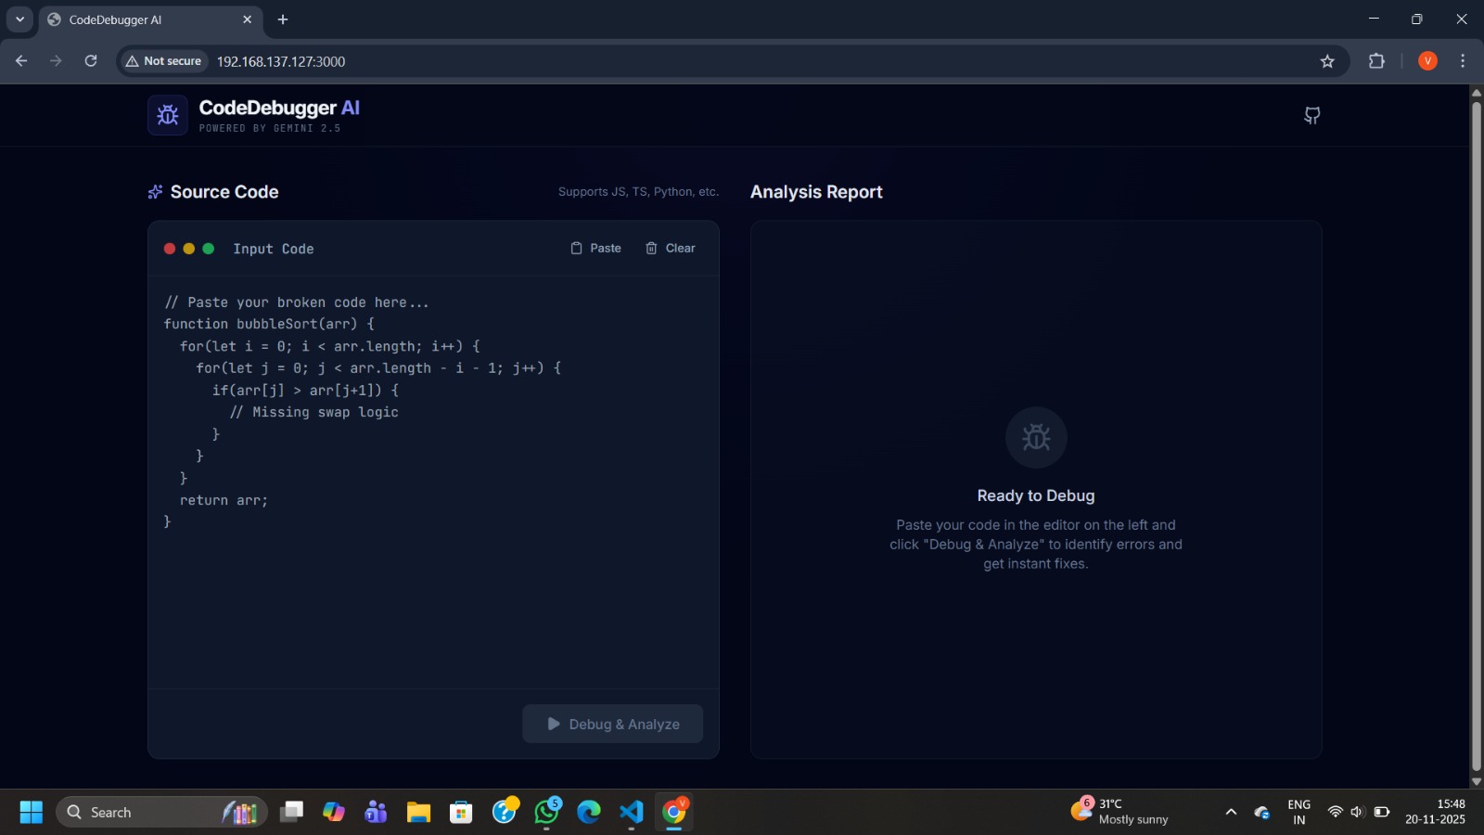The image size is (1484, 835).
Task: Open the ENG language switcher
Action: click(x=1297, y=811)
